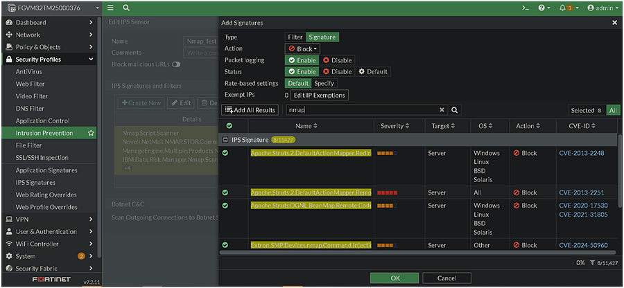Click the Intrusion Prevention favorite star
Viewport: 624px width, 288px height.
point(91,133)
